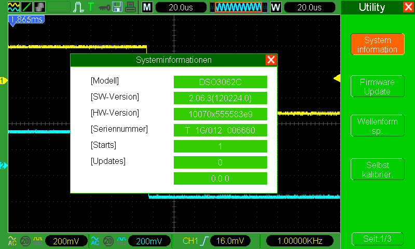Click the W window timebase icon
Viewport: 415px width, 249px height.
tap(276, 7)
